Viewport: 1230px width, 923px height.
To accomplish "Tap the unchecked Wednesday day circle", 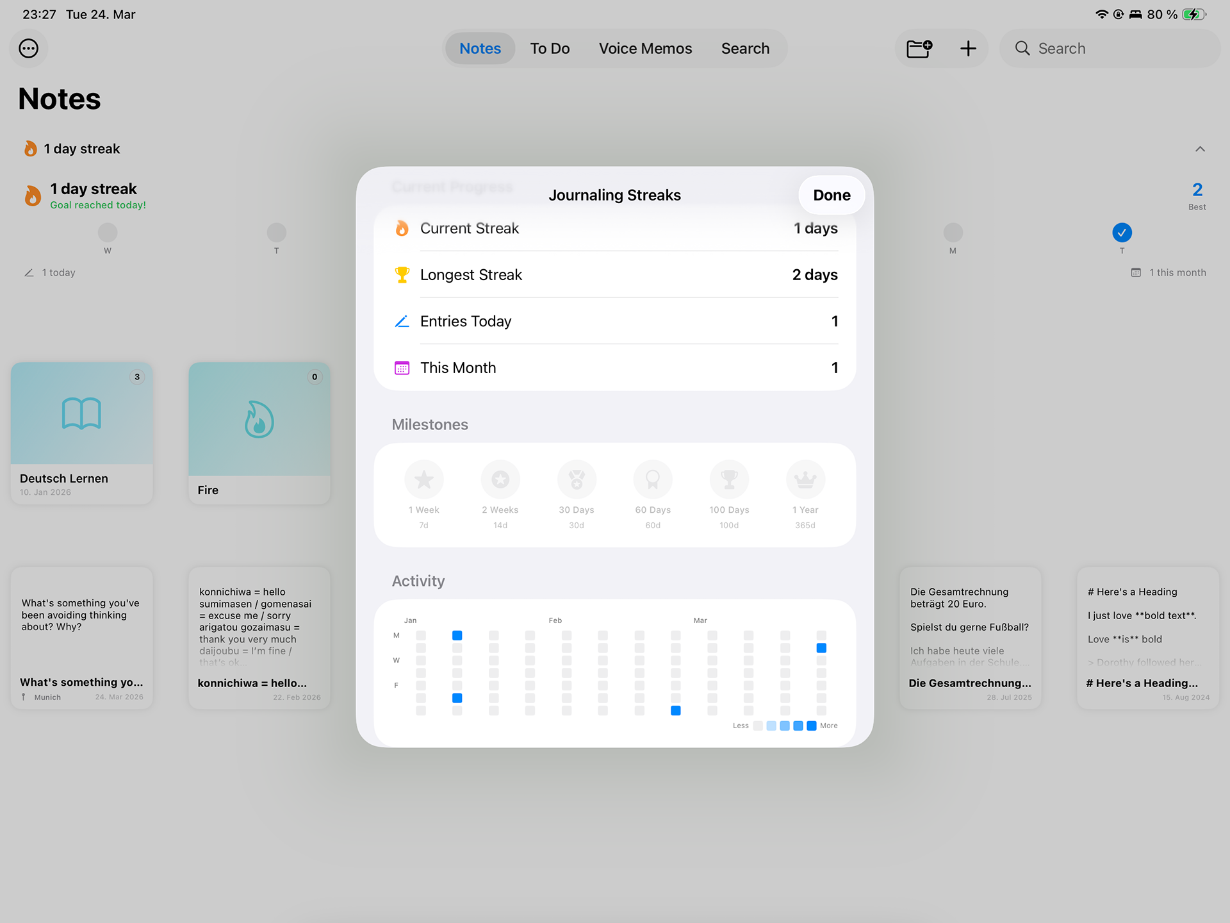I will coord(108,232).
